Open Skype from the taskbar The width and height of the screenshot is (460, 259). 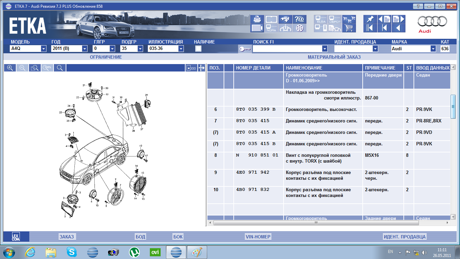(71, 252)
